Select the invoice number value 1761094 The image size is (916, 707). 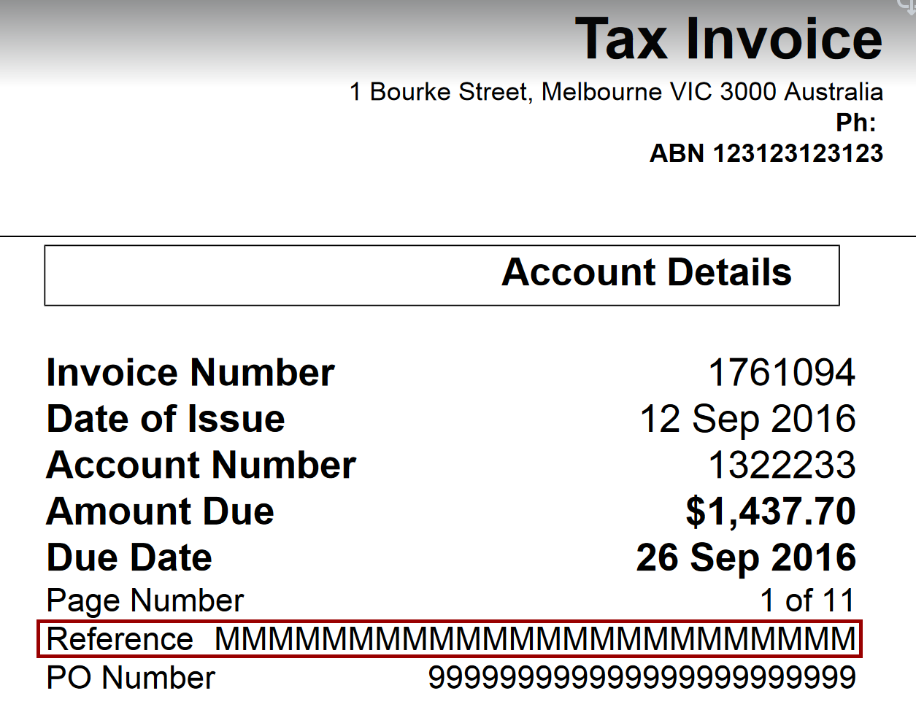point(782,373)
